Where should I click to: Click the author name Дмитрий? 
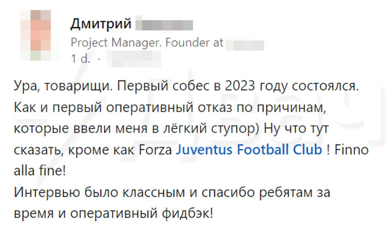pos(101,24)
